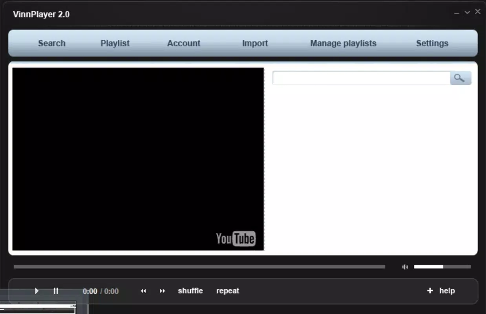Toggle shuffle mode
Image resolution: width=486 pixels, height=314 pixels.
click(x=190, y=291)
